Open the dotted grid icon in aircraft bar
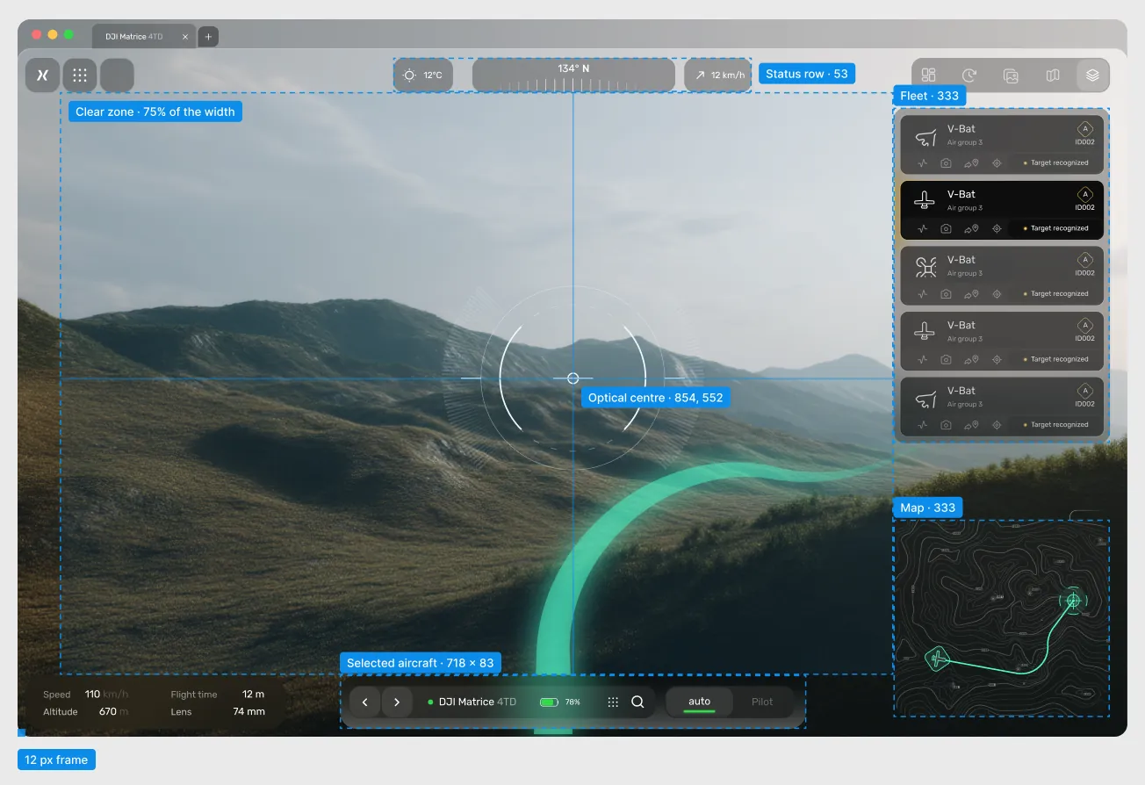 click(x=613, y=702)
